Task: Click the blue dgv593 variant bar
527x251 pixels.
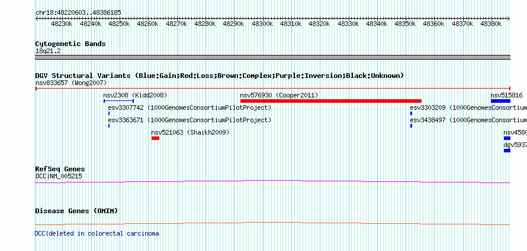Action: 507,151
